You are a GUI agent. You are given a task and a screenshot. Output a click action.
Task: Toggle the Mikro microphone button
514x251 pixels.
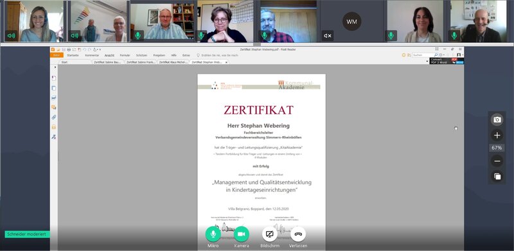213,234
